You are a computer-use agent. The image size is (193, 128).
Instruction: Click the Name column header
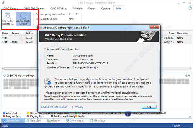(15, 33)
